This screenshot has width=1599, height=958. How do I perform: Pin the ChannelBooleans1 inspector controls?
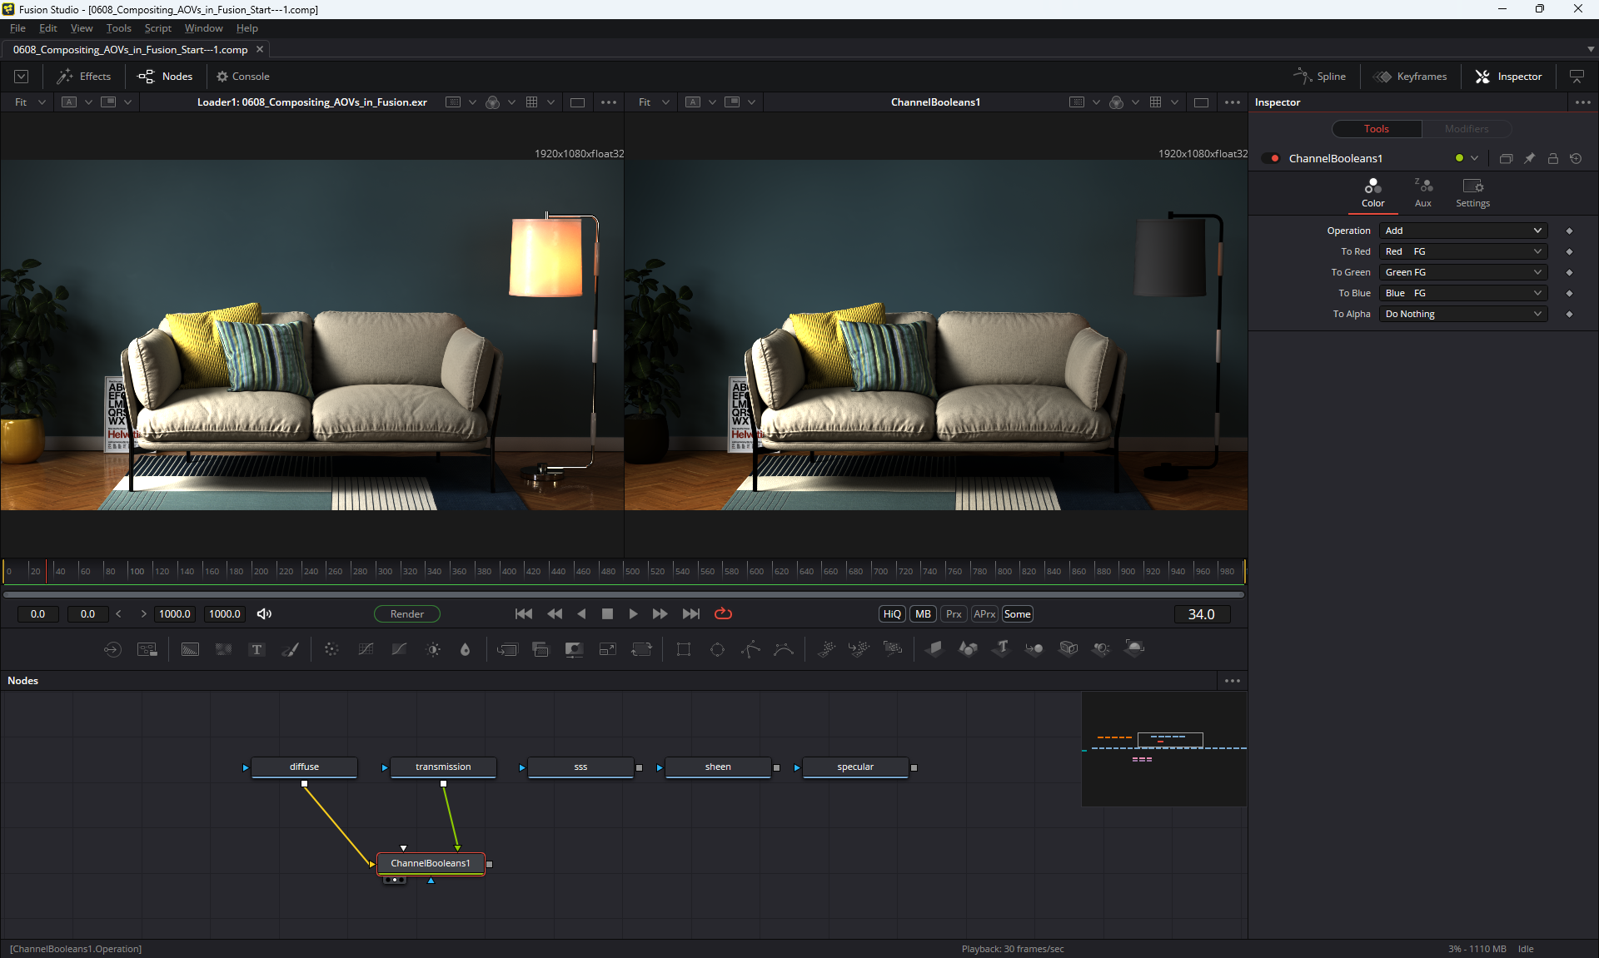click(1529, 158)
